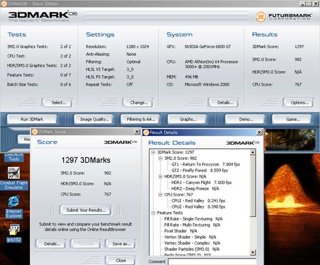320x265 pixels.
Task: Collapse the 3DMark Score: 1297 tree node
Action: pyautogui.click(x=153, y=152)
